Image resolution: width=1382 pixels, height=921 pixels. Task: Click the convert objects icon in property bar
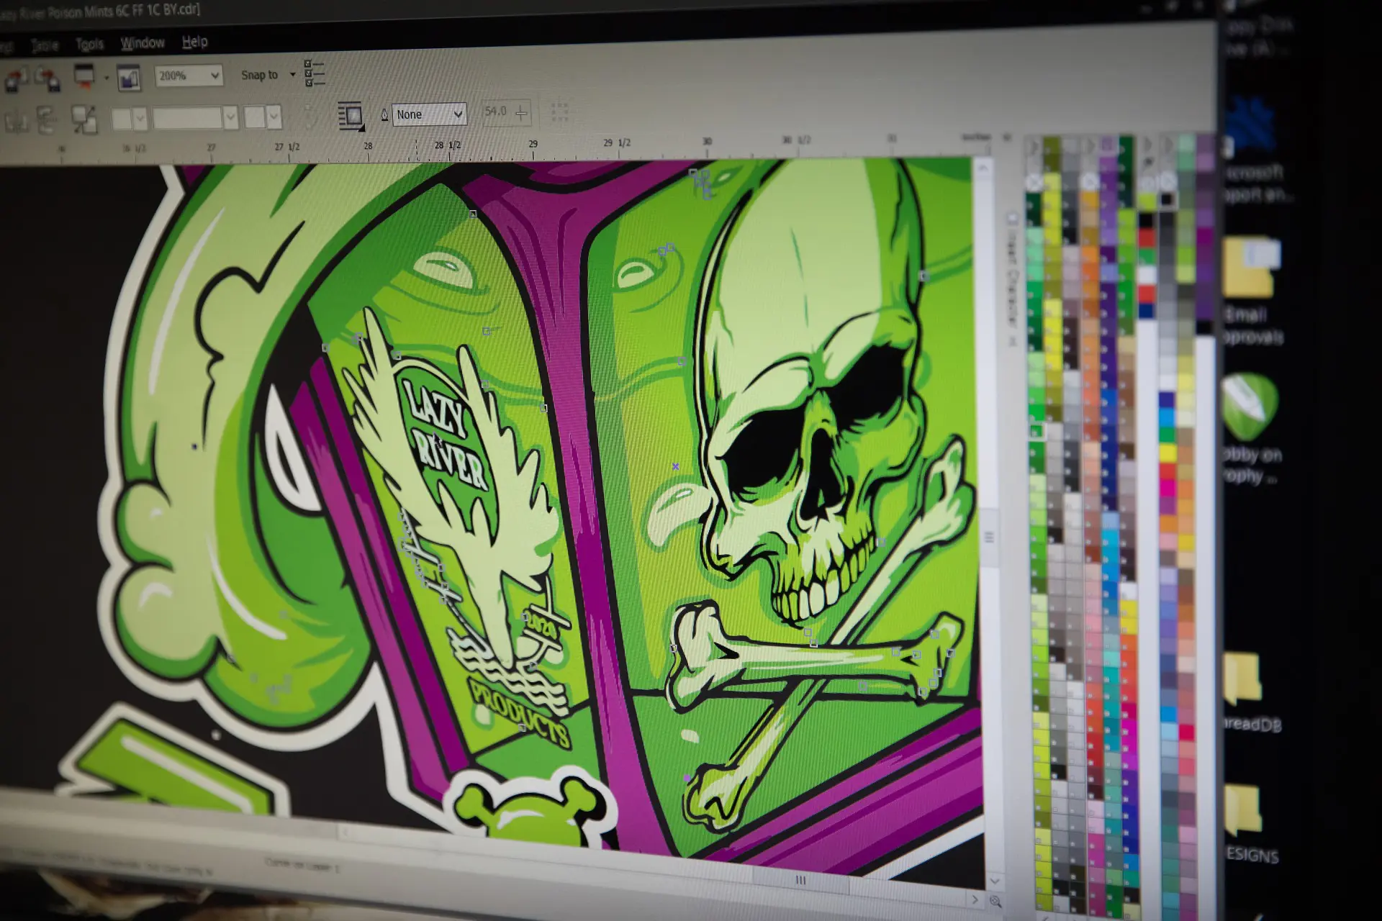tap(83, 119)
